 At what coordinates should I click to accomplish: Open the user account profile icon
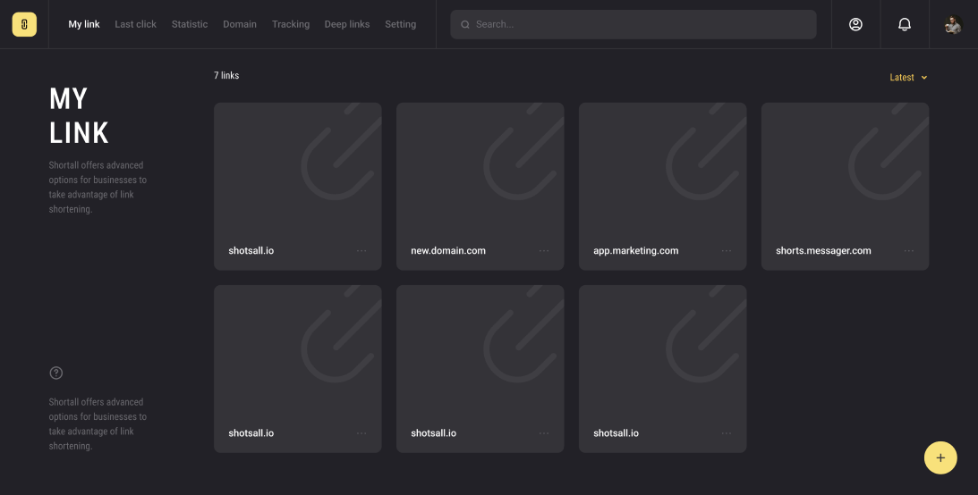[x=855, y=24]
